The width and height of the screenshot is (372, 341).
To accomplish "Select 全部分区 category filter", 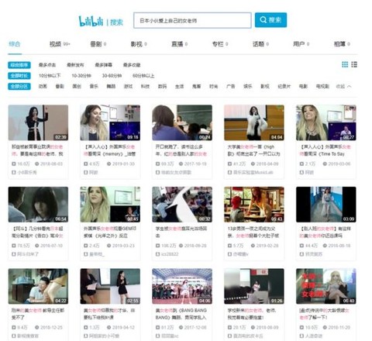I will tap(19, 86).
